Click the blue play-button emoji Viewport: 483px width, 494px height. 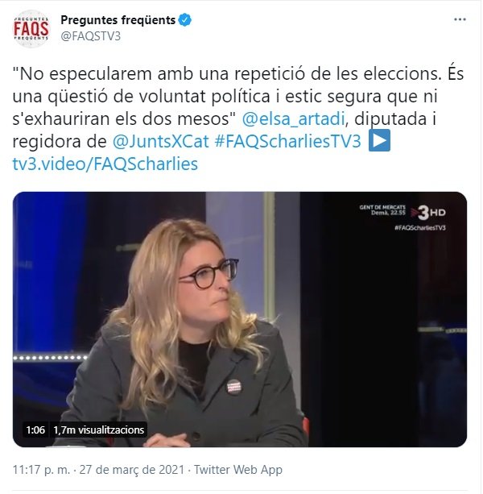(x=379, y=140)
